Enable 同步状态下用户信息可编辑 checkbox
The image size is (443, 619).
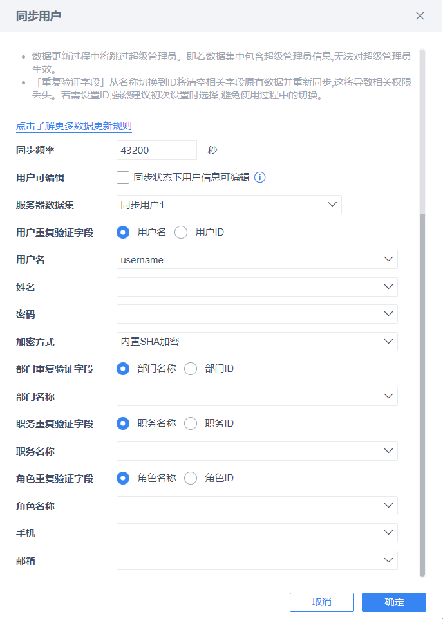coord(123,178)
